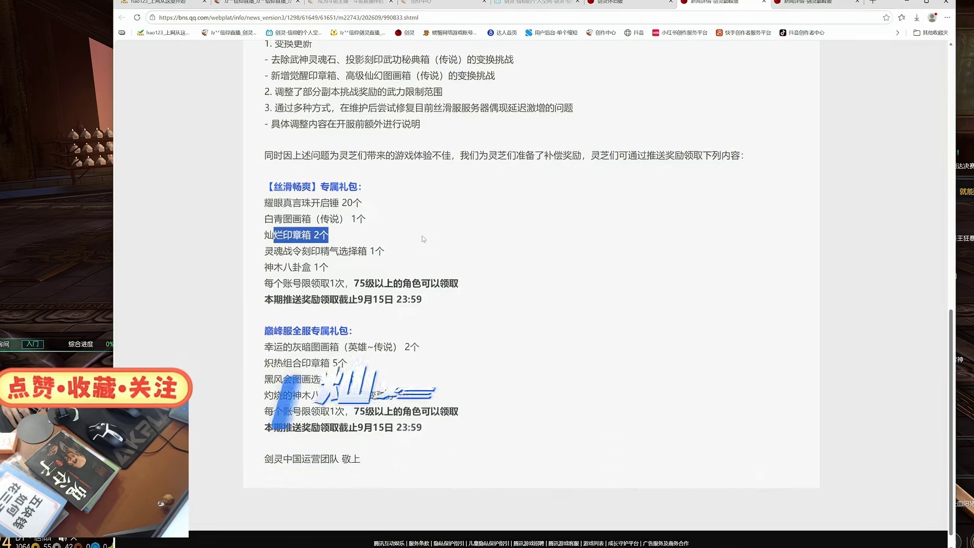Open the downloads icon
The height and width of the screenshot is (548, 974).
coord(917,17)
